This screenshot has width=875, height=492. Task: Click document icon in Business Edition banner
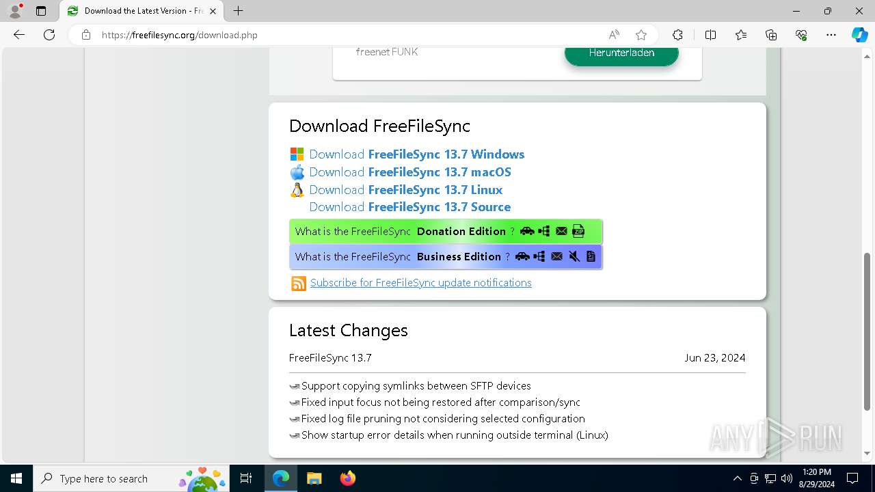[591, 256]
